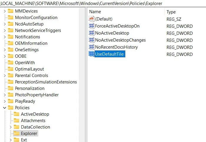Screen dimensions: 206x142
Task: Click the registry path address bar
Action: [103, 4]
